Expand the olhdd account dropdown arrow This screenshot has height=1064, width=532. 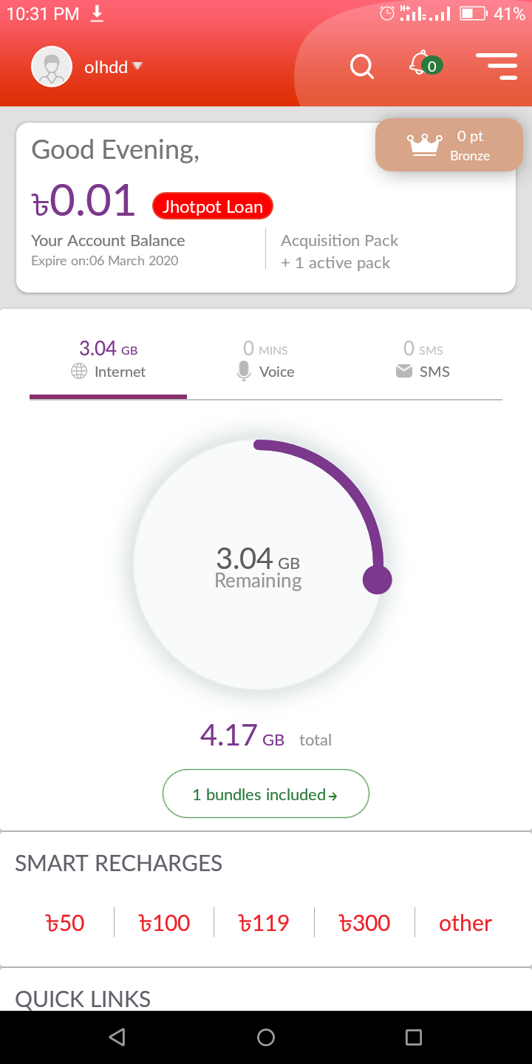point(137,66)
